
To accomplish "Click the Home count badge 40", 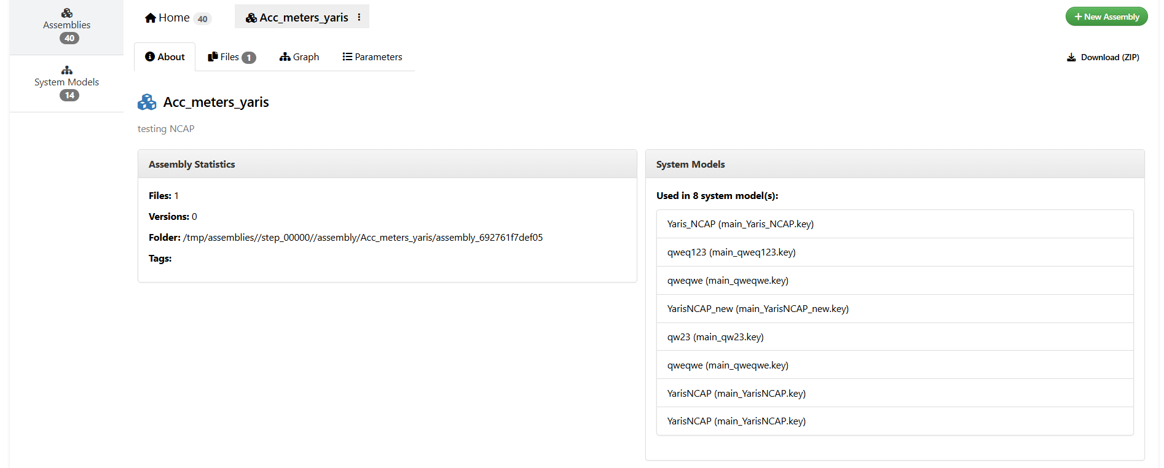I will pyautogui.click(x=202, y=18).
